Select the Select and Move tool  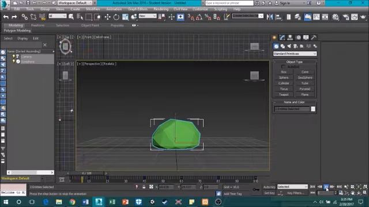[108, 17]
